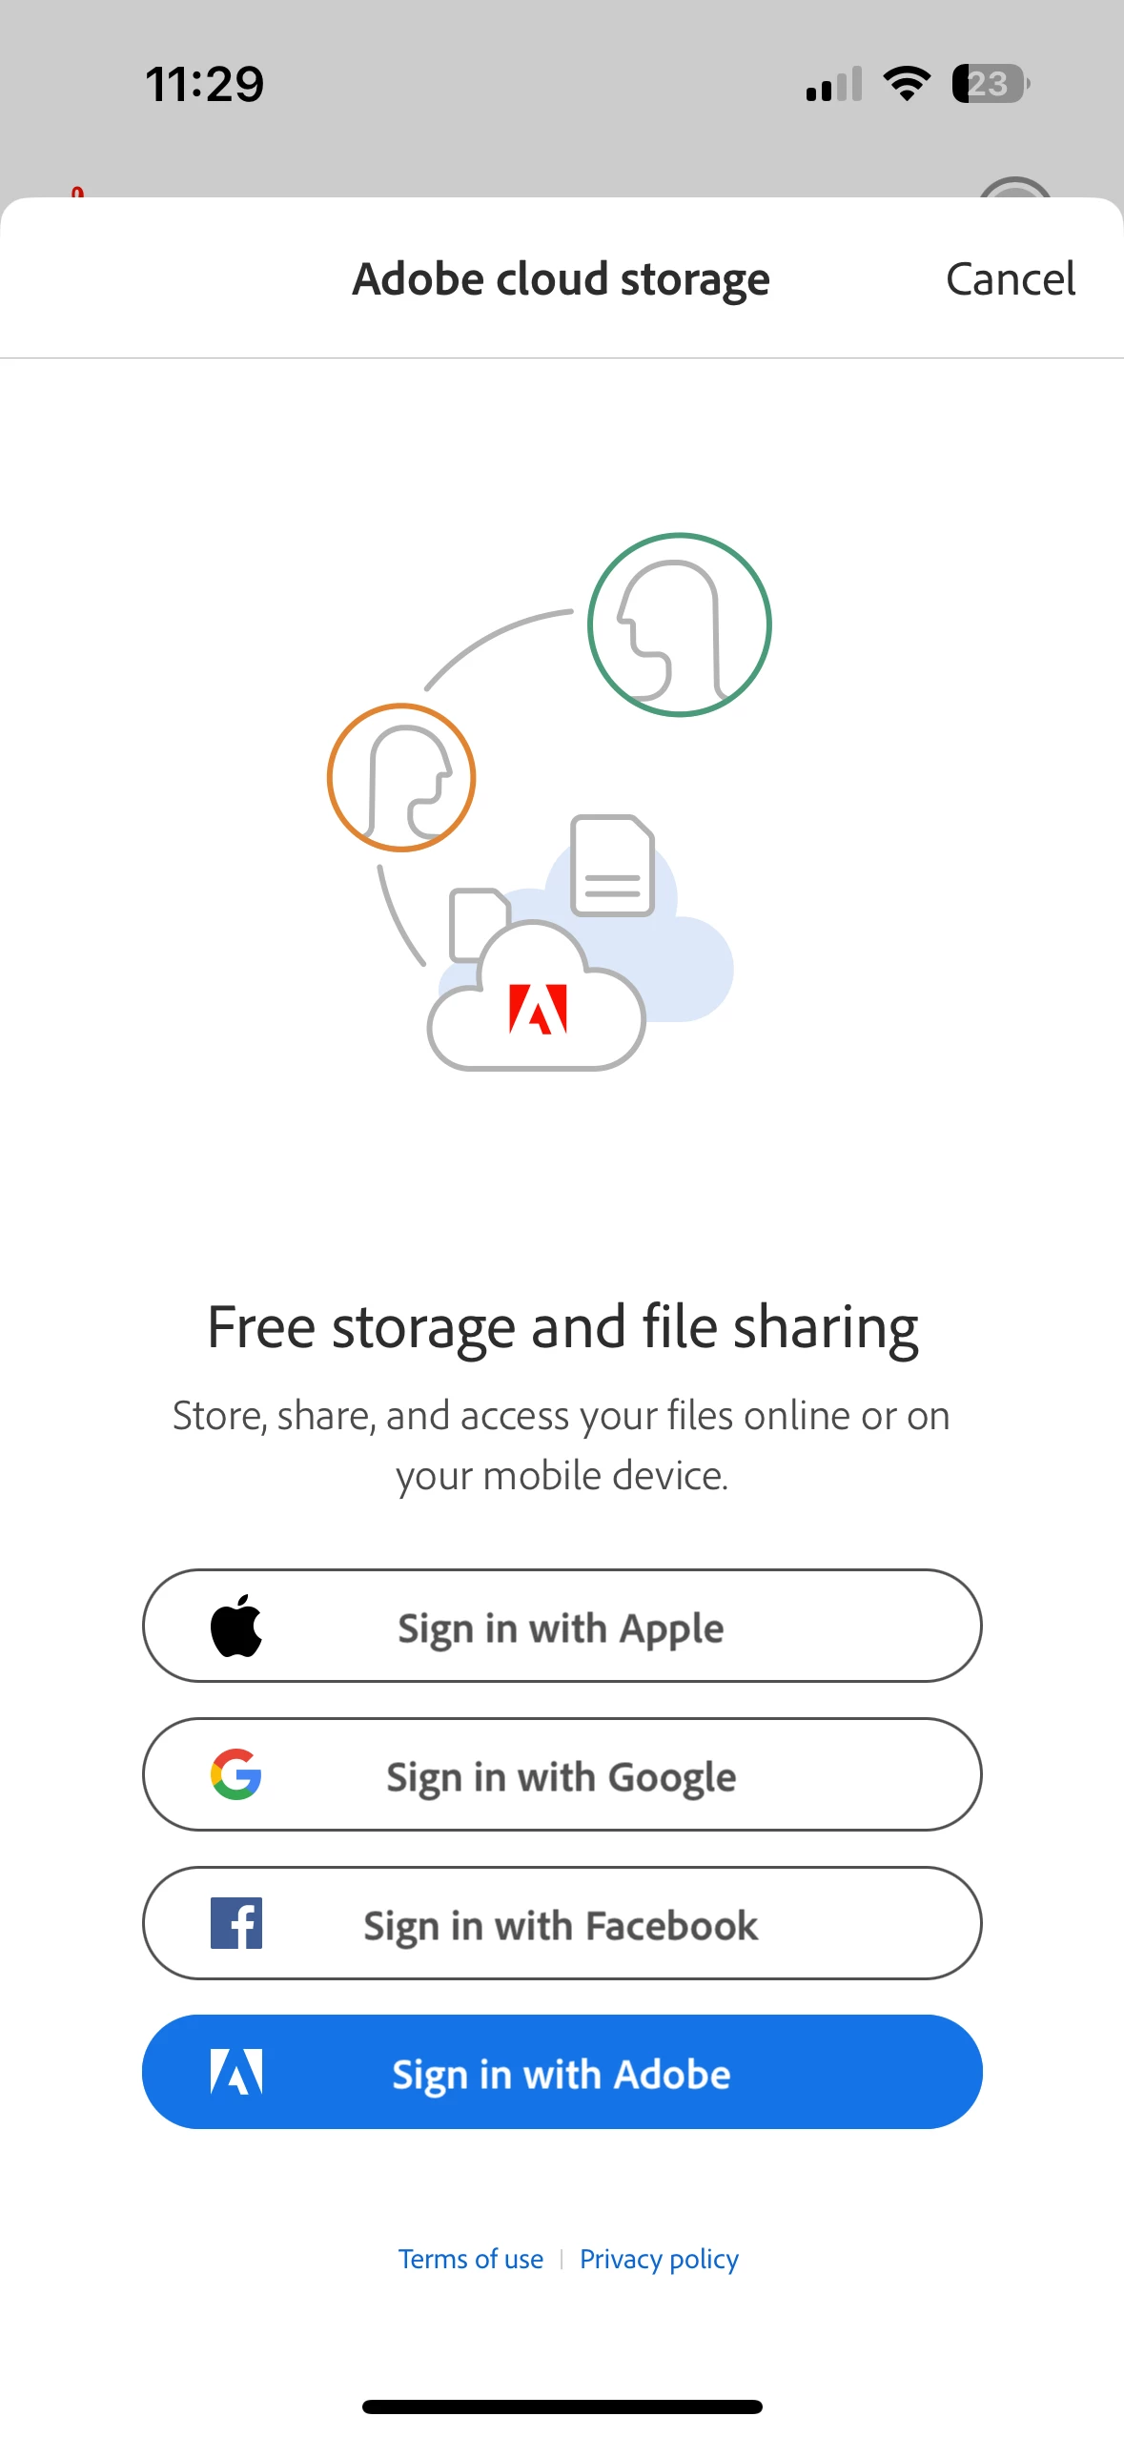1124x2437 pixels.
Task: Tap the white Adobe logo on blue button
Action: (236, 2072)
